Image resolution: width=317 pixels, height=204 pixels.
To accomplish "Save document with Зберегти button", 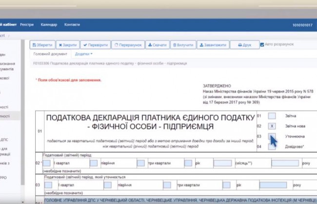I will 42,45.
